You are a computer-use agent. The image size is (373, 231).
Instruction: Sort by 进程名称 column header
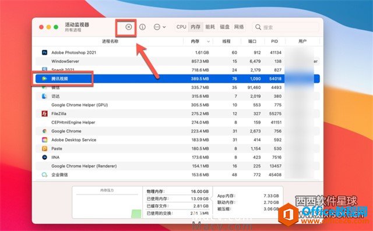(x=110, y=41)
